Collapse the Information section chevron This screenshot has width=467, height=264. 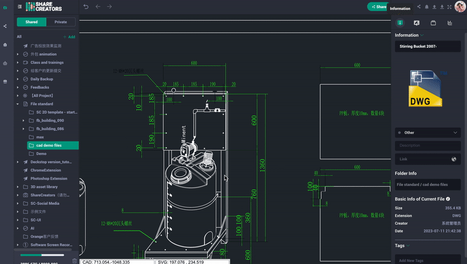422,35
